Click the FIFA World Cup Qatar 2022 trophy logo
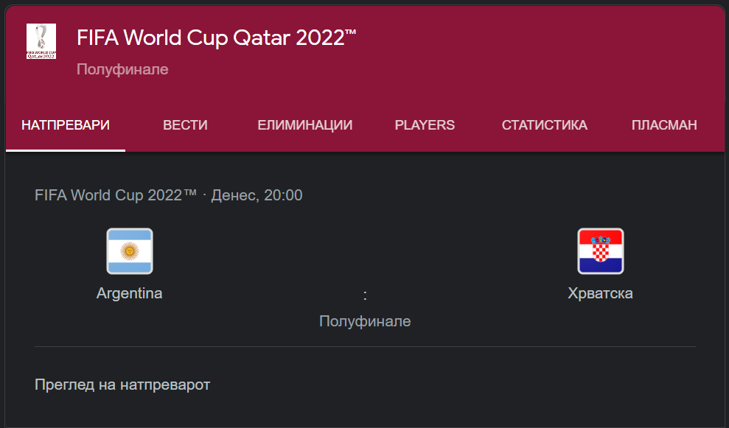Viewport: 729px width, 428px height. pos(41,41)
